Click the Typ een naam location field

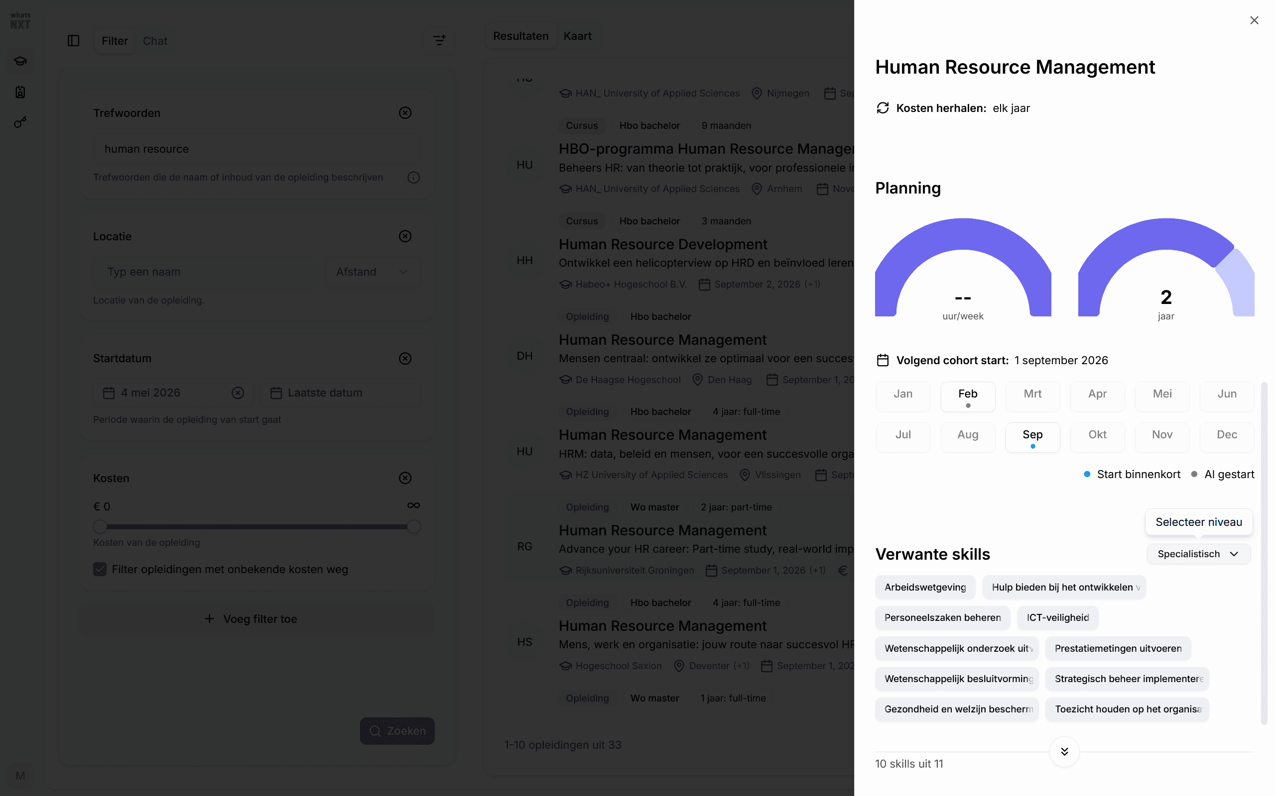click(206, 272)
